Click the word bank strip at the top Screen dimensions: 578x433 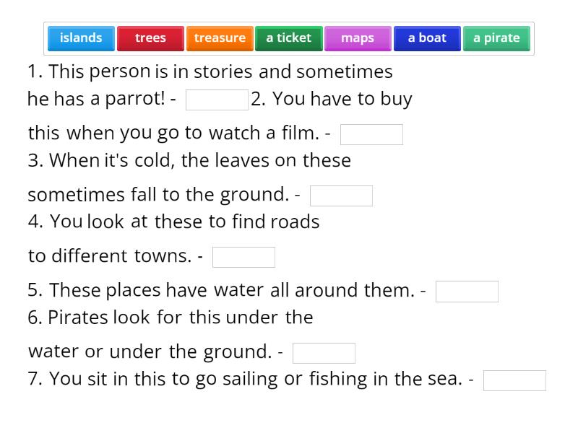pyautogui.click(x=289, y=38)
